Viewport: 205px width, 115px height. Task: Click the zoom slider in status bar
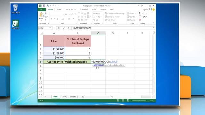[x=139, y=100]
